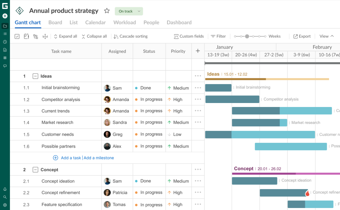Click the overdue tasks calendar icon
The image size is (340, 210).
click(x=26, y=36)
